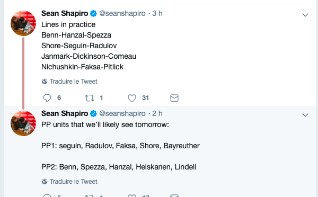Open @seanshapiro handle on the second tweet
This screenshot has width=318, height=197.
pyautogui.click(x=122, y=113)
